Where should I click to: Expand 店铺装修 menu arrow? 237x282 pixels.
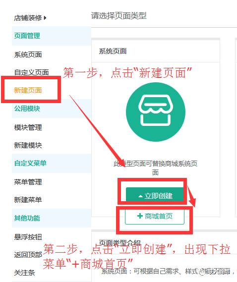pos(45,18)
